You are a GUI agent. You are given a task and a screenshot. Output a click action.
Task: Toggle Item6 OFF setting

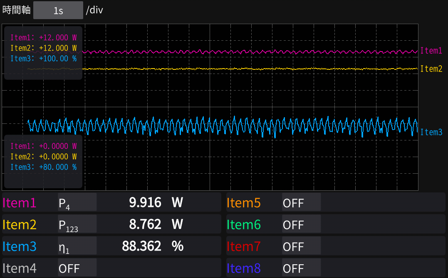tap(301, 224)
